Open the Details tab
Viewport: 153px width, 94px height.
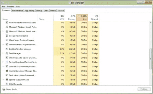53,10
